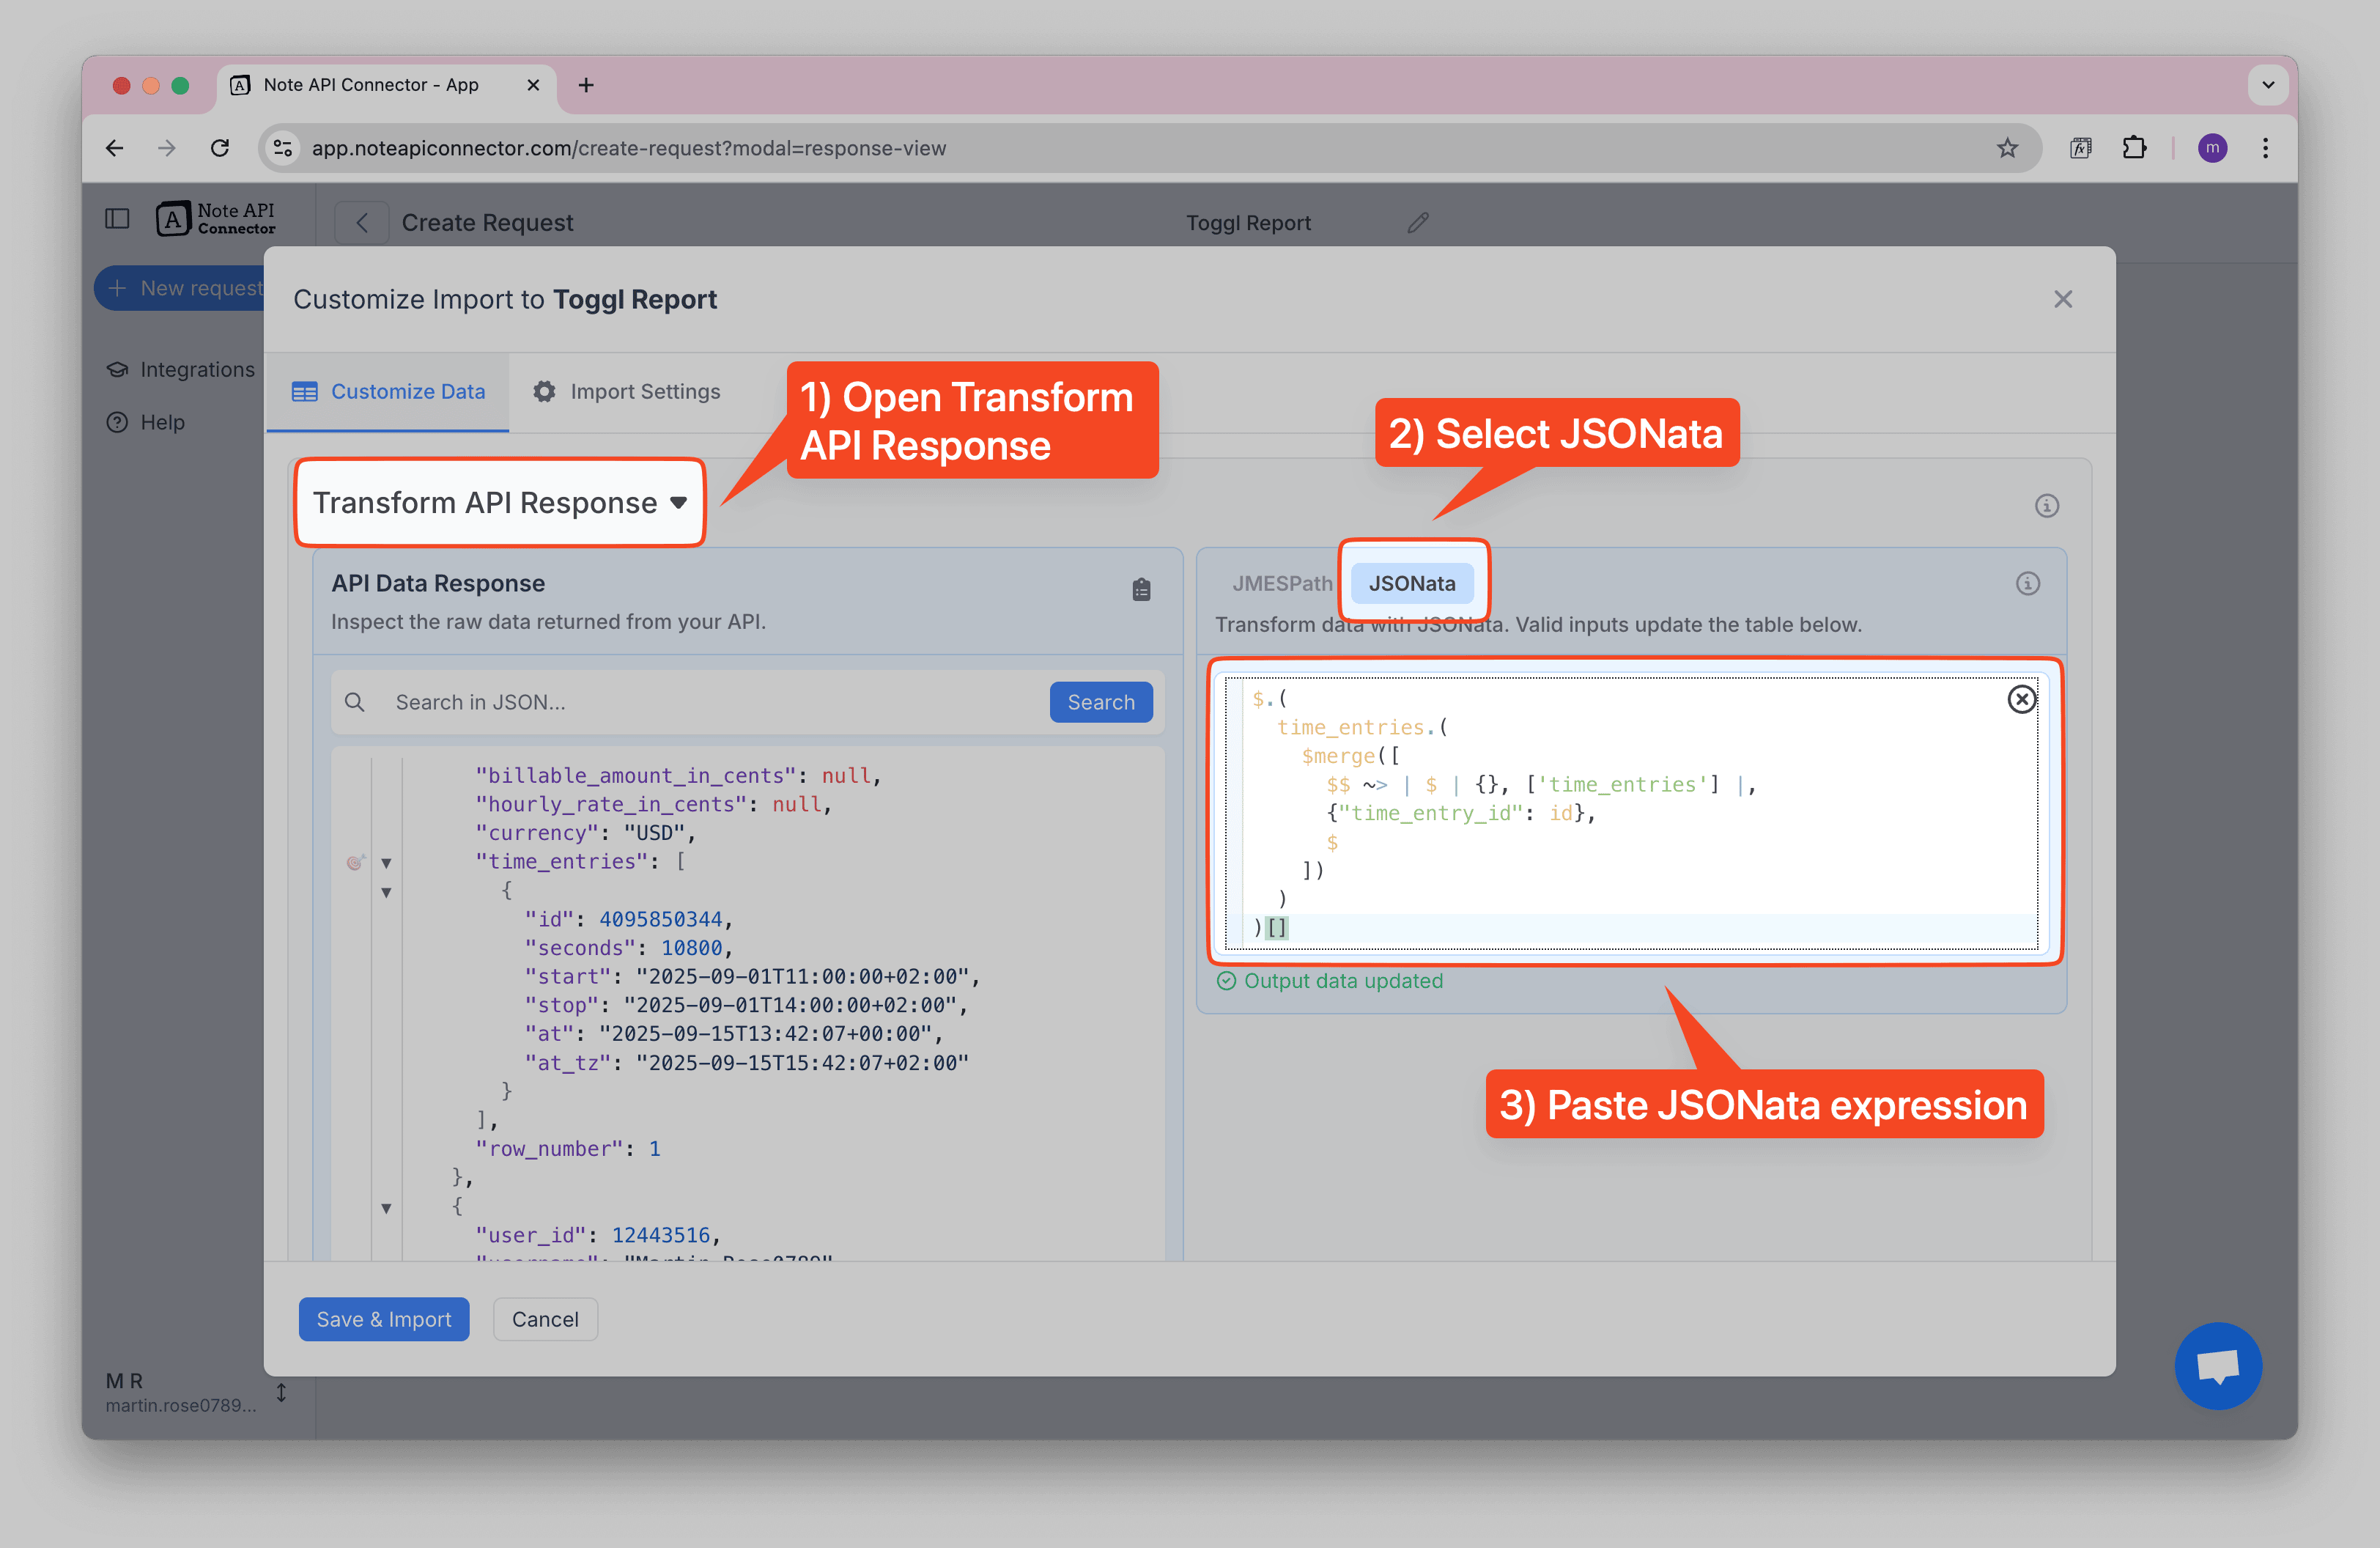Select the JSONata mode toggle

[x=1411, y=583]
